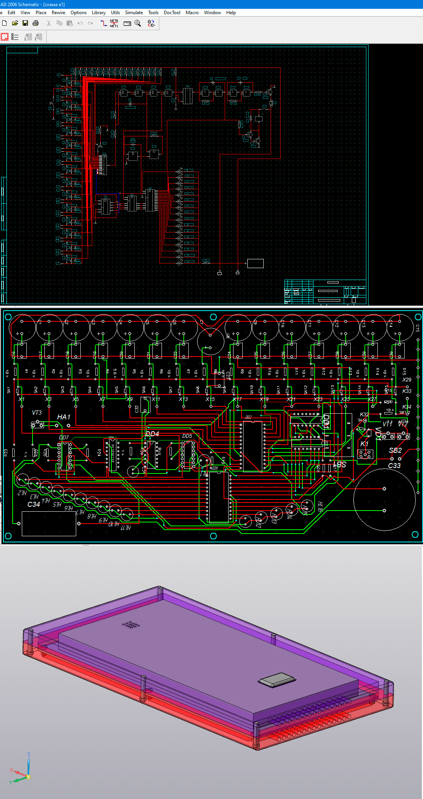Click the C33 label on the PCB
This screenshot has height=799, width=423.
pos(394,466)
